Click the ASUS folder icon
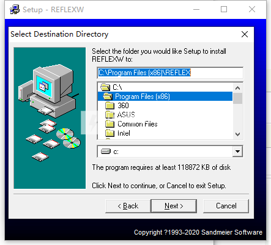 point(110,115)
